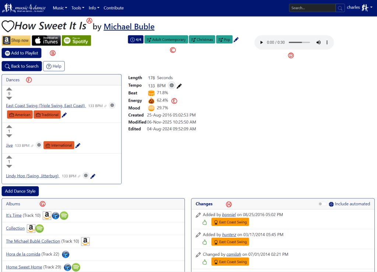Click Add to Playlist button
The height and width of the screenshot is (272, 377).
click(x=22, y=53)
